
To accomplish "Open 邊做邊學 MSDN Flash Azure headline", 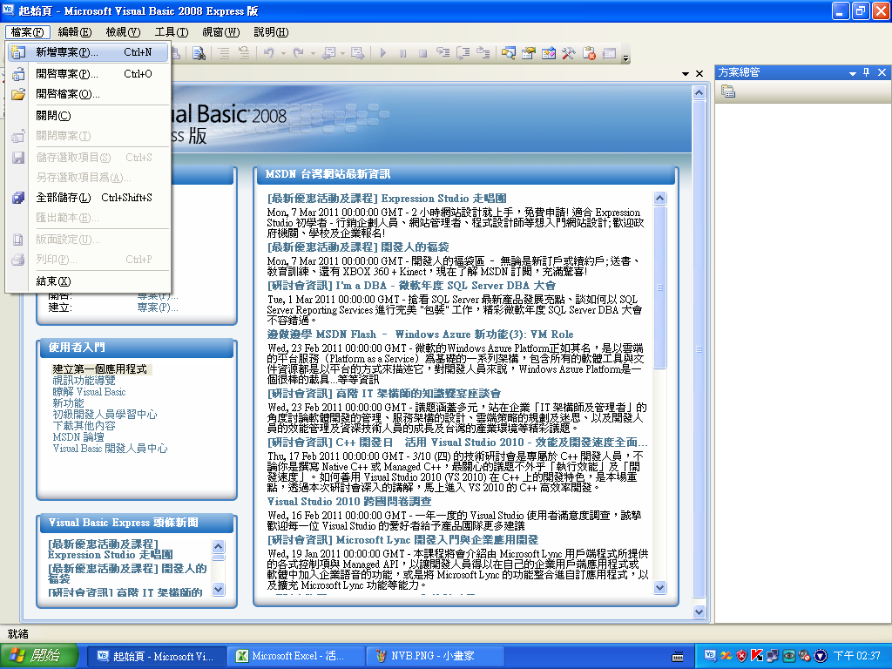I will [x=420, y=334].
